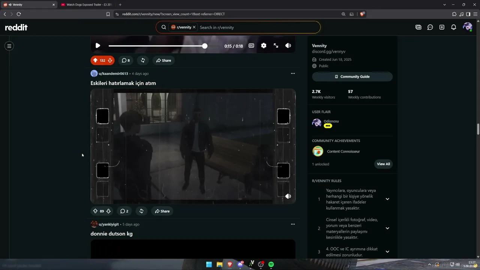
Task: Switch to the Vennity browser tab
Action: pos(29,4)
